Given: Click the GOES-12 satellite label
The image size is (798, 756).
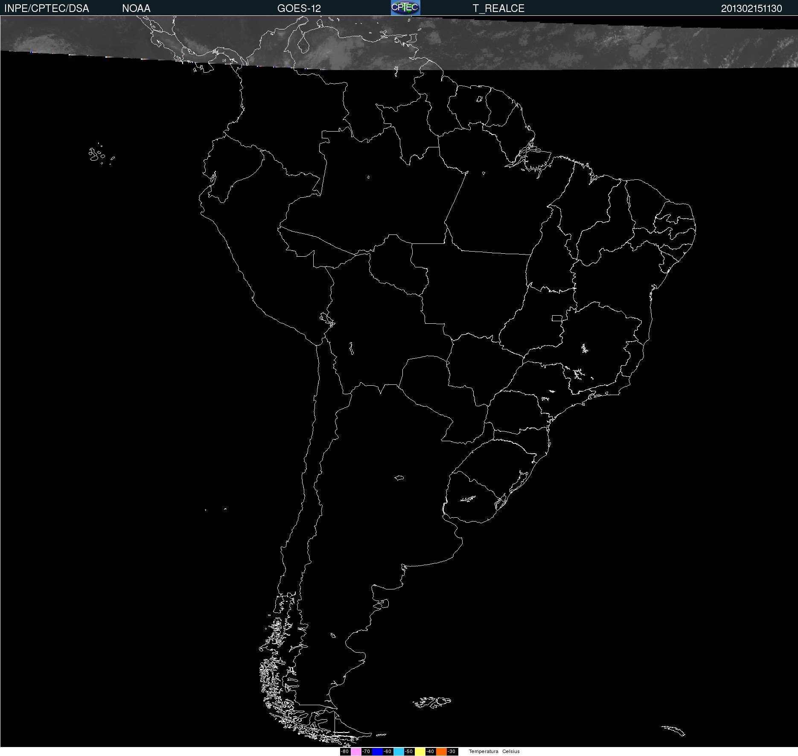Looking at the screenshot, I should (x=299, y=9).
